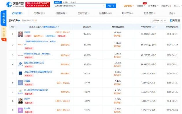
Task: Open the company logo in row 3
Action: 20,55
